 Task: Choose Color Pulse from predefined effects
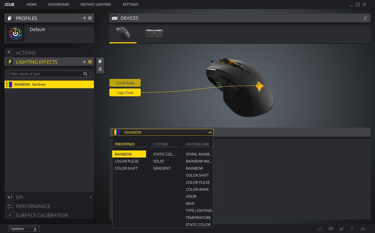click(127, 161)
